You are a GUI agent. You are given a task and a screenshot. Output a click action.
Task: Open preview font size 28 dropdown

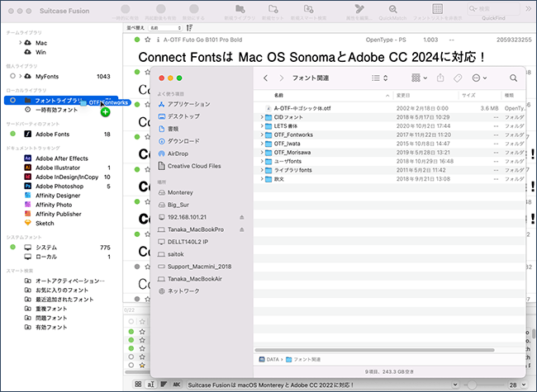(x=524, y=385)
